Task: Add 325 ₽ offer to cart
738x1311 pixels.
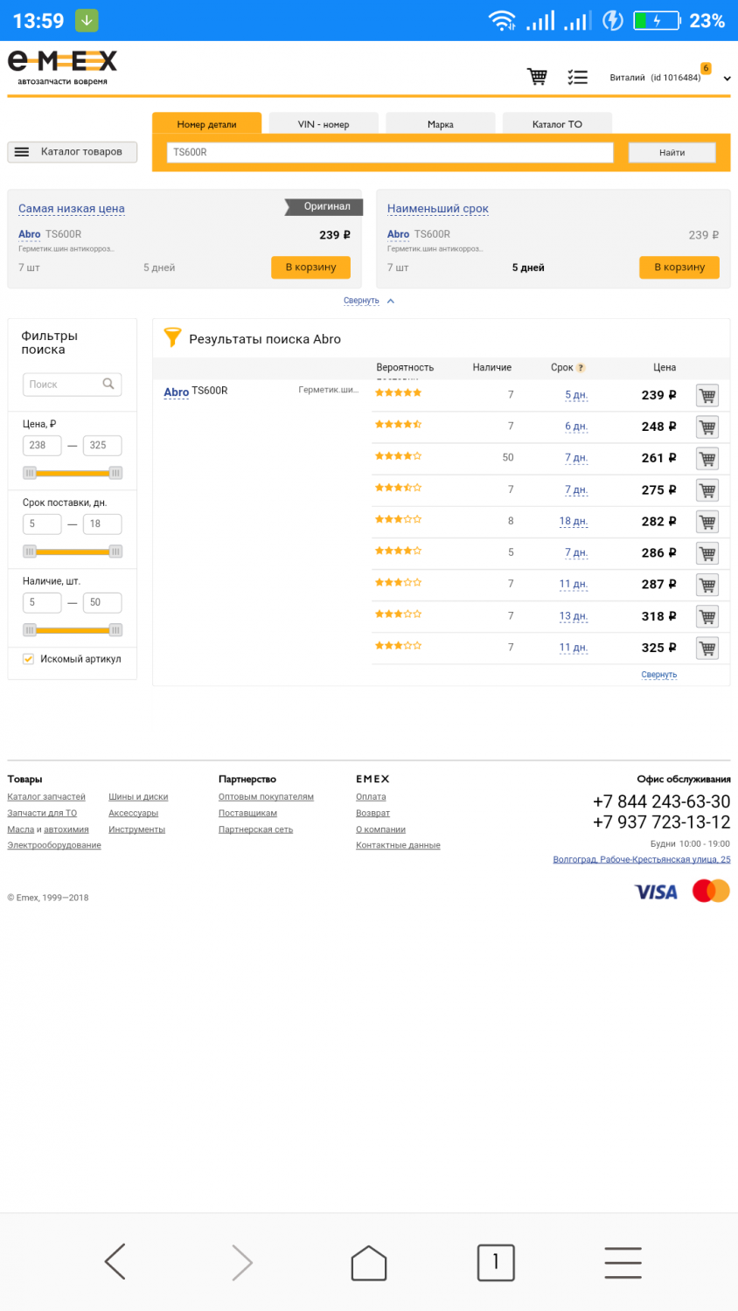Action: (707, 648)
